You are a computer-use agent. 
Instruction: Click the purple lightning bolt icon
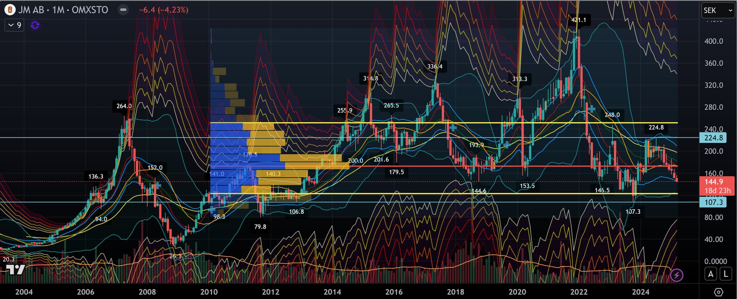click(x=676, y=275)
